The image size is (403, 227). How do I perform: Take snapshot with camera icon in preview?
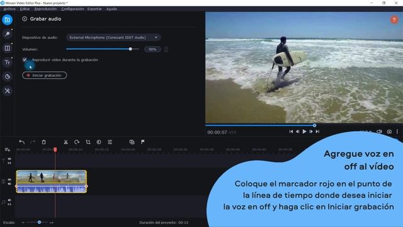[389, 132]
